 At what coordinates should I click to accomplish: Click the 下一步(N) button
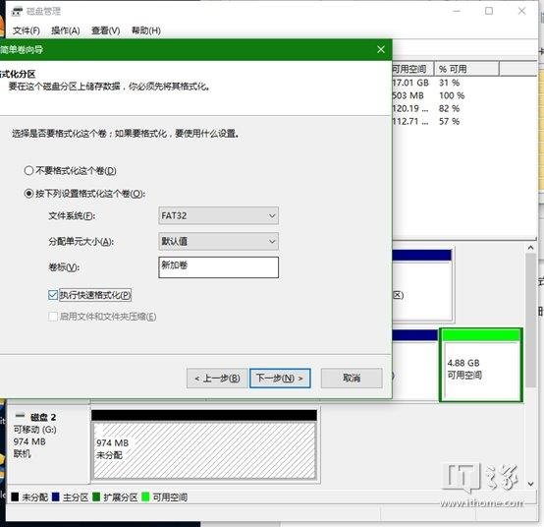(280, 378)
